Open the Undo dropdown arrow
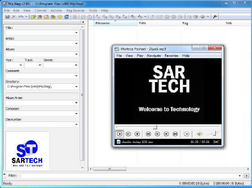The image size is (252, 188). 27,17
